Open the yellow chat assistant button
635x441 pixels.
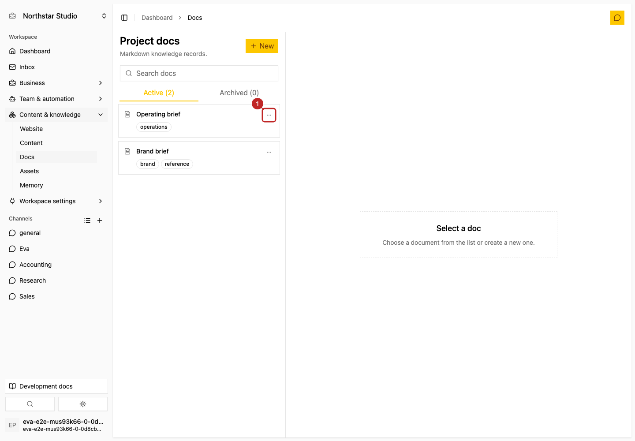pos(617,18)
